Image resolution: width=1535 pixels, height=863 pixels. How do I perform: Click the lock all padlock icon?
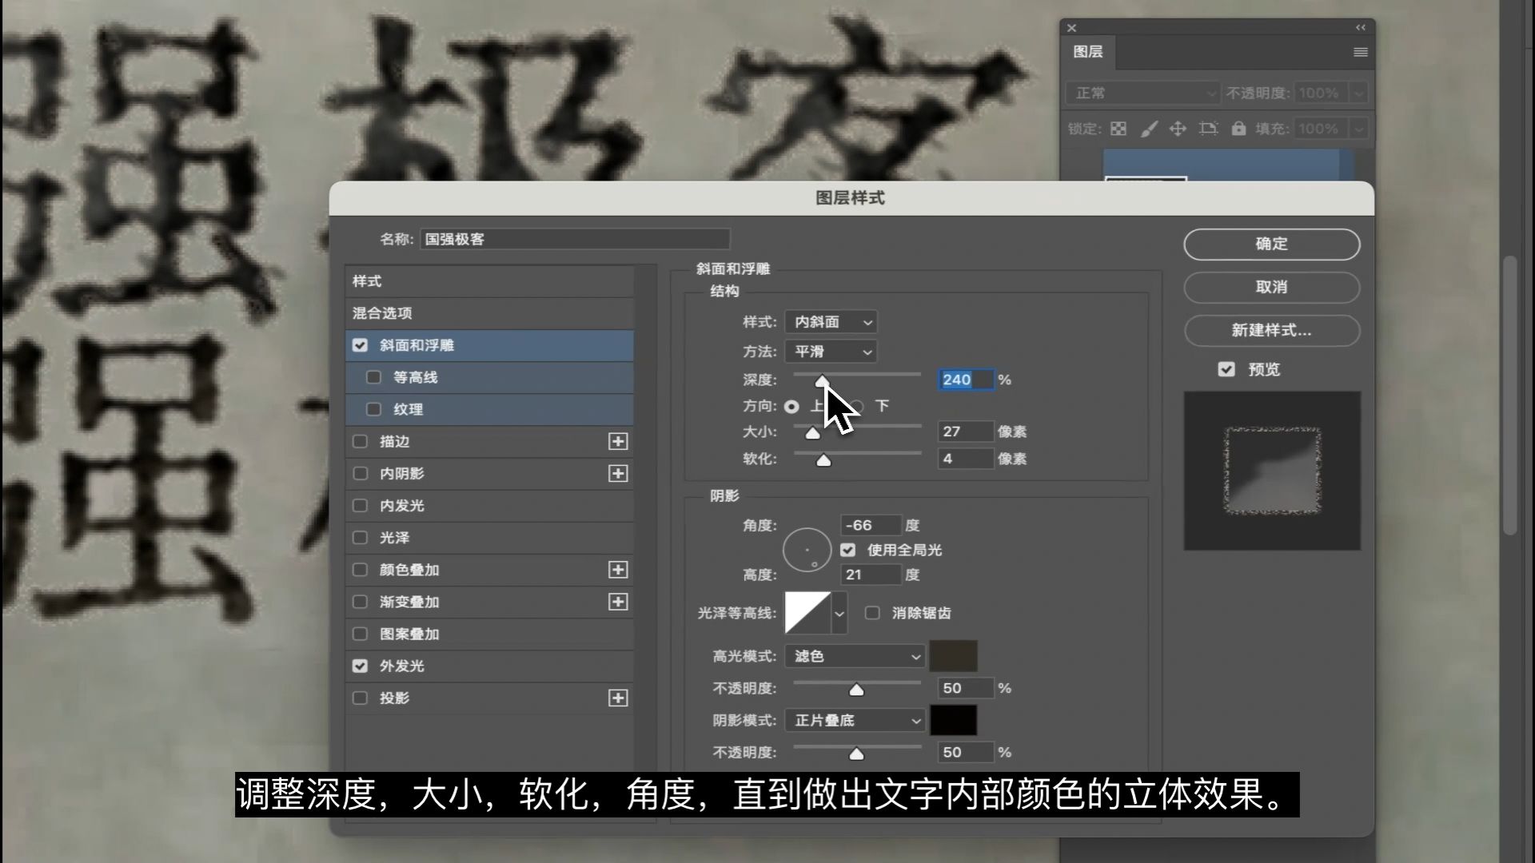pyautogui.click(x=1238, y=129)
